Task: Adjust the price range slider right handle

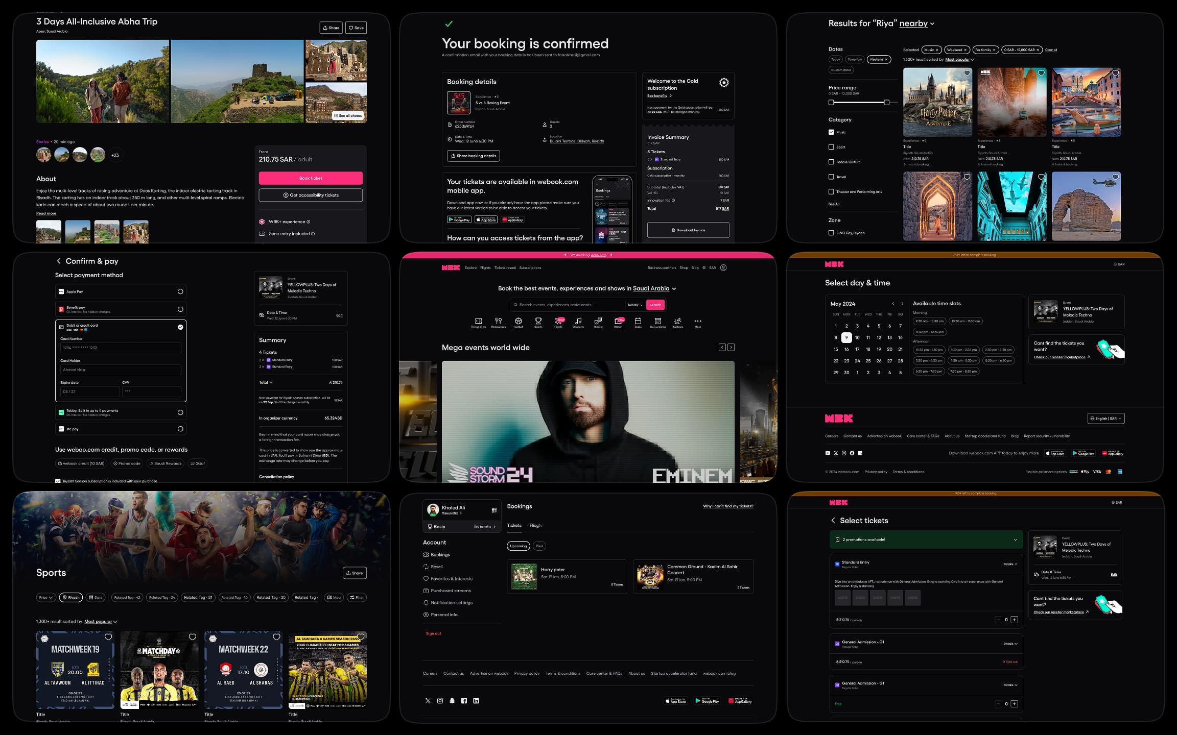Action: tap(886, 103)
